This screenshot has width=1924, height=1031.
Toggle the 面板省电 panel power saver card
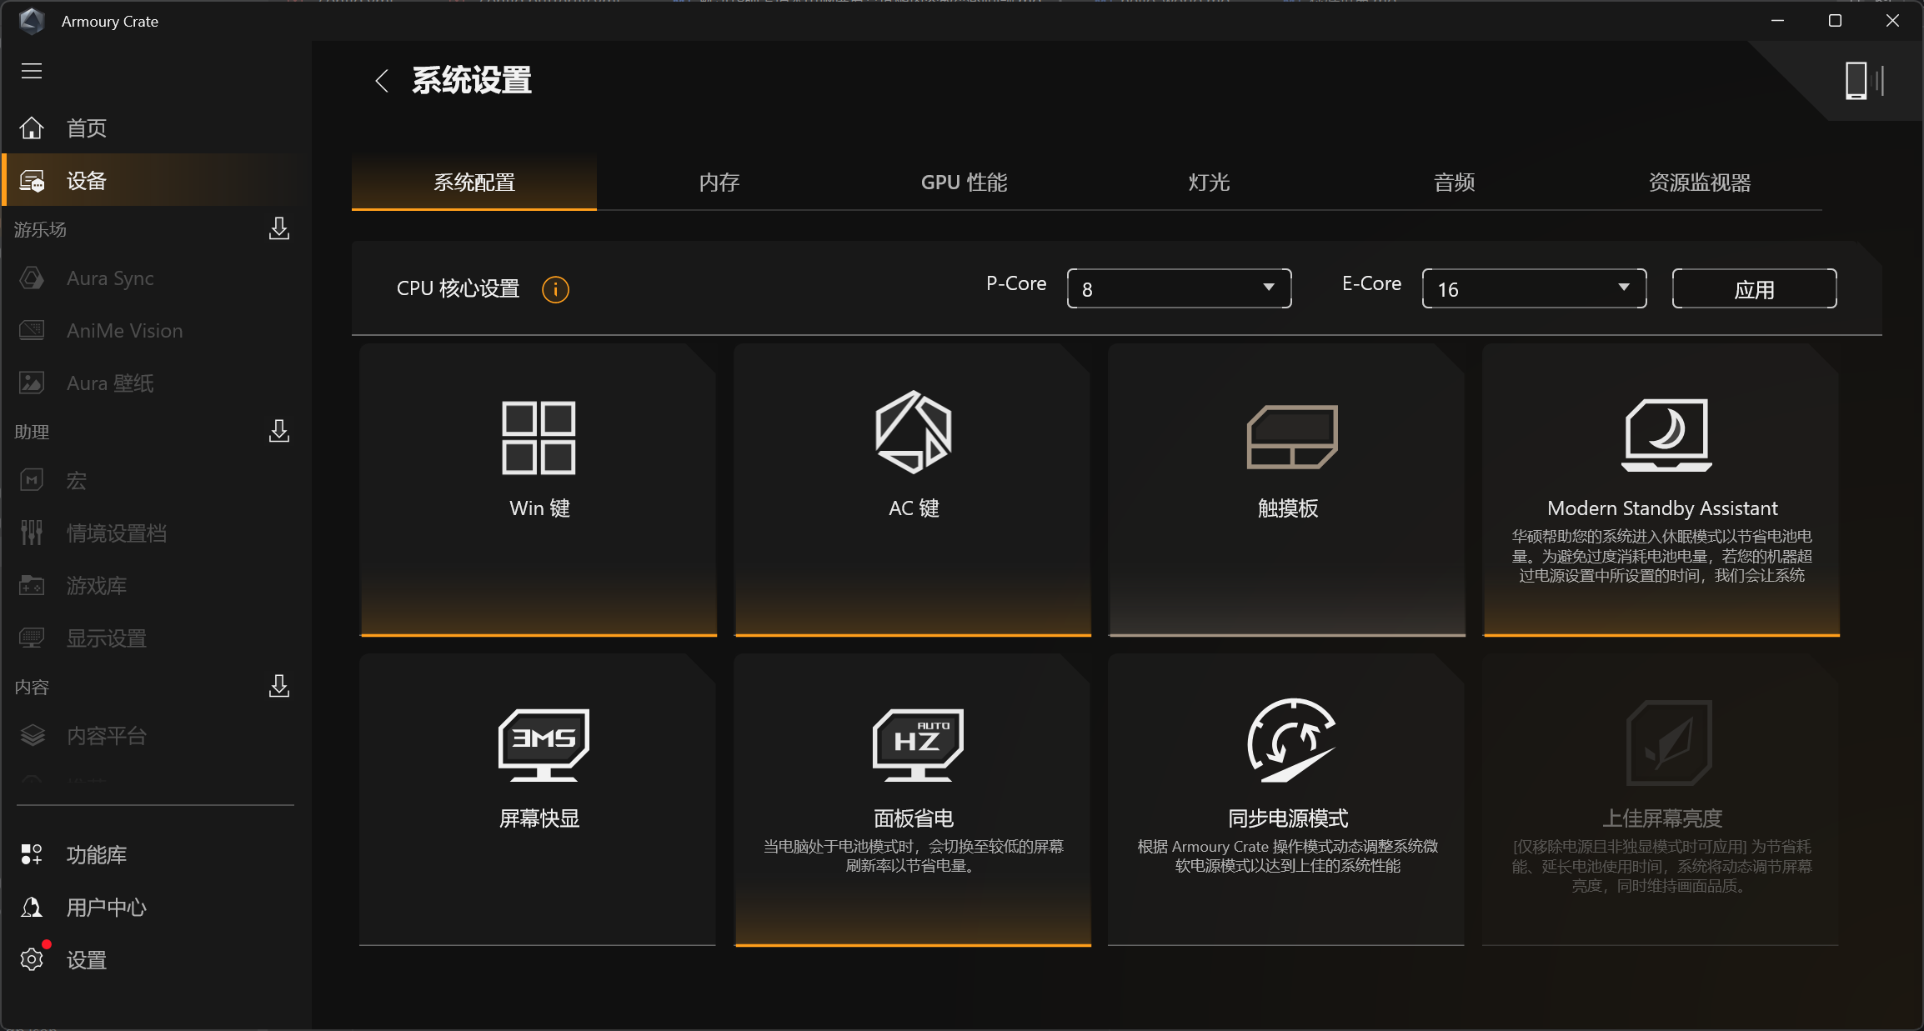point(913,801)
